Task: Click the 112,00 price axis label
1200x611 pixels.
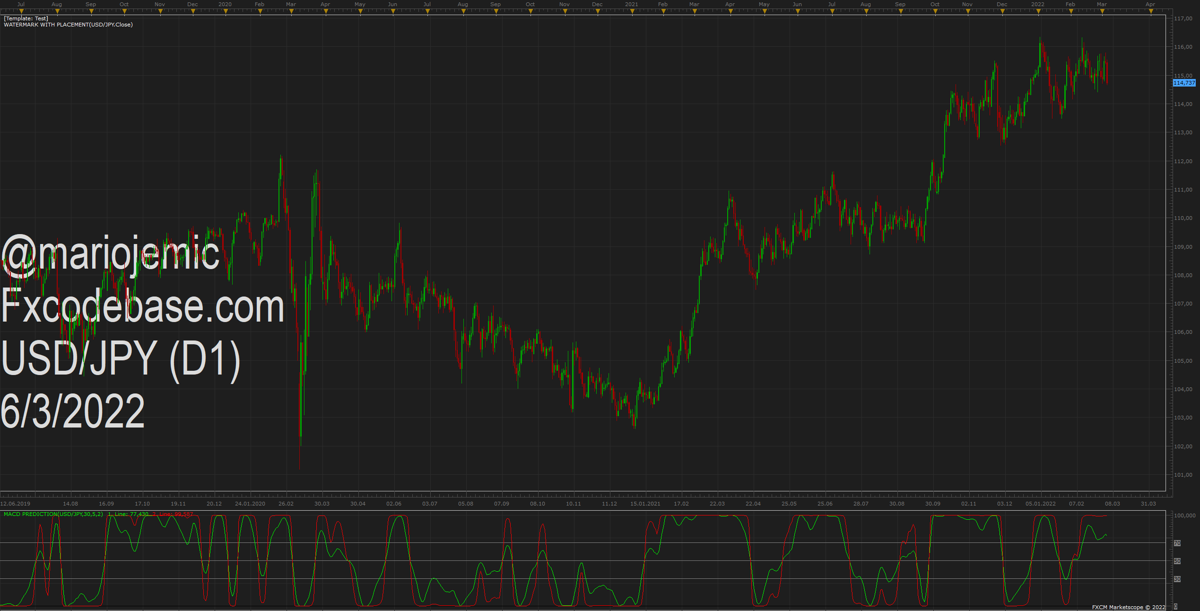Action: [1183, 161]
